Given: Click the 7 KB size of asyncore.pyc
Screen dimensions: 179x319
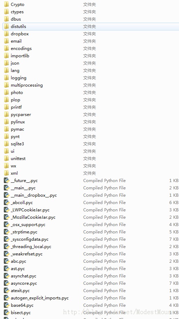Looking at the screenshot, I should [x=174, y=283].
